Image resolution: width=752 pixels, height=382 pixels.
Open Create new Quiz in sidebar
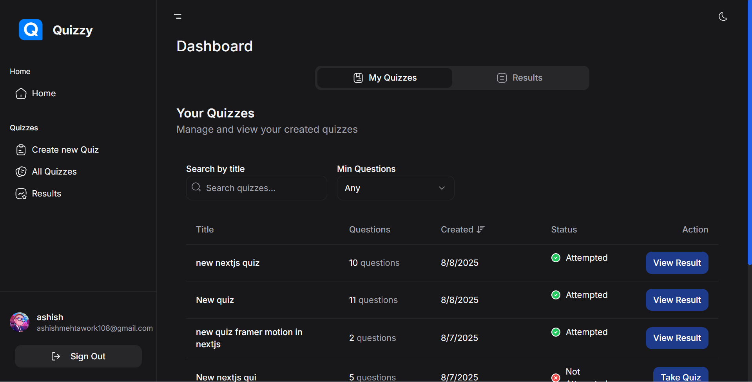click(65, 150)
